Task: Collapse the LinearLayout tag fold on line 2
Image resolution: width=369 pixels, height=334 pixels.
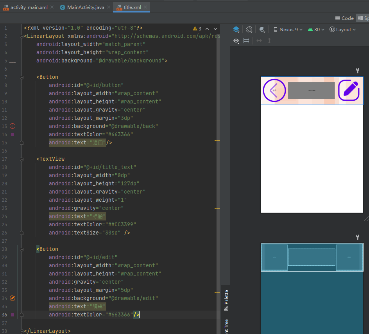Action: pos(21,36)
